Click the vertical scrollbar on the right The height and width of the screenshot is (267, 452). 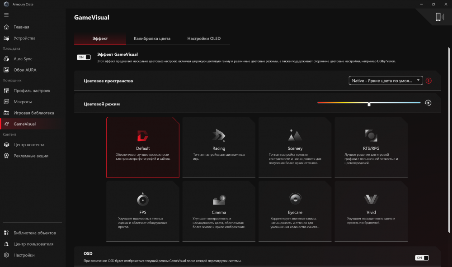click(x=449, y=140)
